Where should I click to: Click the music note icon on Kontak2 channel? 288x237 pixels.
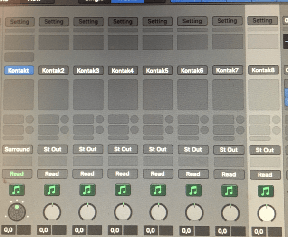[52, 190]
